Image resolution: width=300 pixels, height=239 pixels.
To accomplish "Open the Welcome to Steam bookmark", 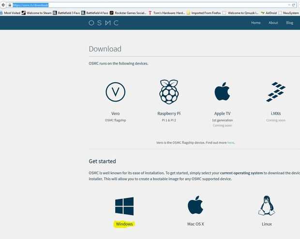I will [37, 13].
